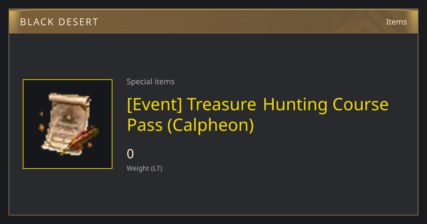Click the BLACK DESERT header title
Image resolution: width=427 pixels, height=224 pixels.
point(59,22)
